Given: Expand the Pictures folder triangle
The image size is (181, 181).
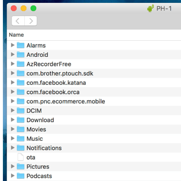Looking at the screenshot, I should coord(13,166).
